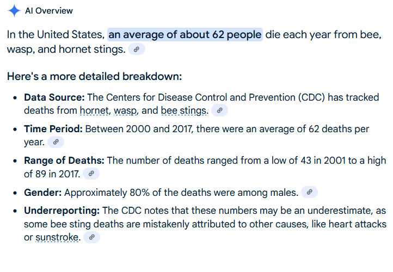The width and height of the screenshot is (393, 272).
Task: Click the bold "Data Source:" label
Action: (54, 98)
